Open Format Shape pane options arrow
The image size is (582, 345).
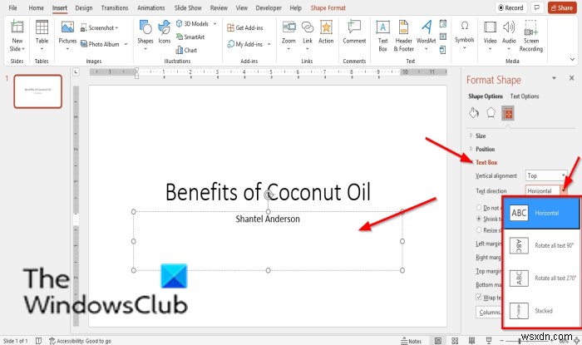554,78
